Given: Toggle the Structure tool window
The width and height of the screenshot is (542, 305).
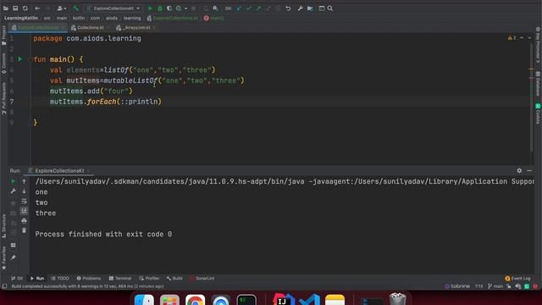Looking at the screenshot, I should pos(3,226).
